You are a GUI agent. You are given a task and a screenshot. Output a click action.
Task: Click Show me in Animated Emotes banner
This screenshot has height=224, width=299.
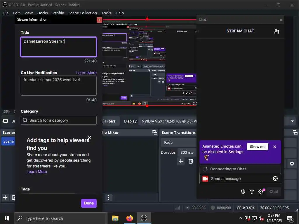pos(258,147)
